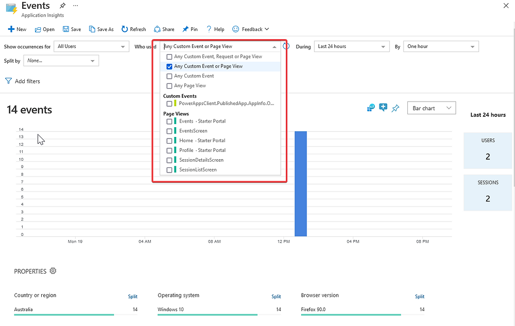Viewport: 515px width, 326px height.
Task: Pin the Events blade next to title
Action: [62, 5]
